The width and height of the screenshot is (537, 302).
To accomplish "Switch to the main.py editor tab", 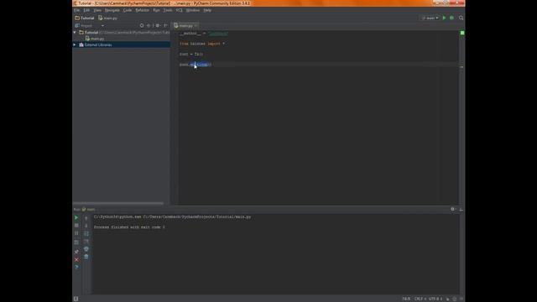I will point(185,26).
